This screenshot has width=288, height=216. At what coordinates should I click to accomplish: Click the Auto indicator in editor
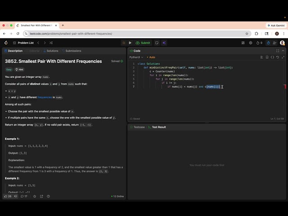151,57
